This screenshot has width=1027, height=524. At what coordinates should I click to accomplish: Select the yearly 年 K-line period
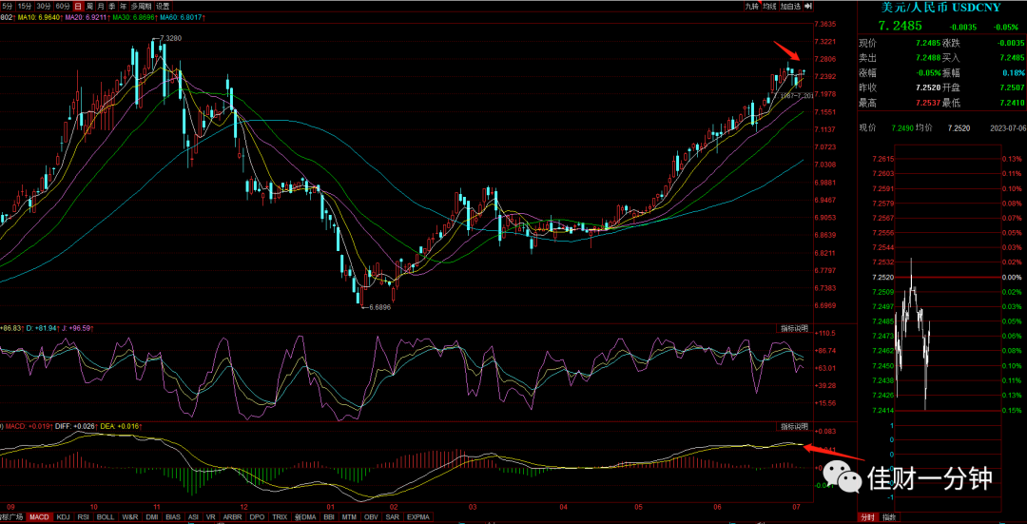(123, 6)
